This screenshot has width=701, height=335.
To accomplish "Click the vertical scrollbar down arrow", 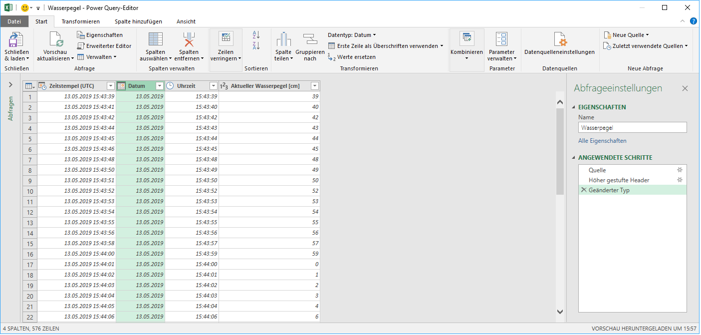I will point(560,312).
